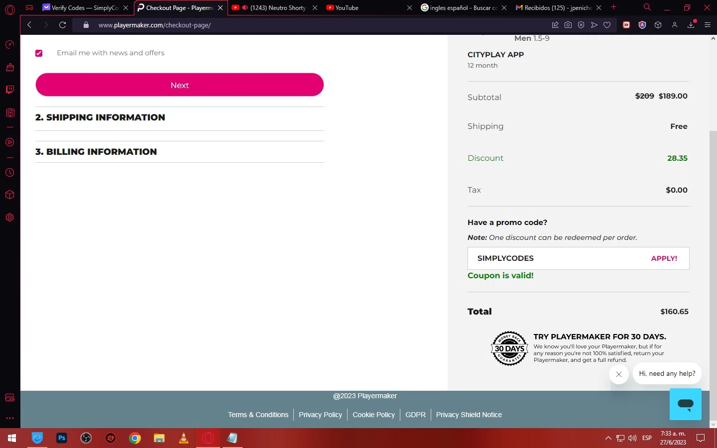Open Twitch in the sidebar
Image resolution: width=717 pixels, height=448 pixels.
pos(10,90)
